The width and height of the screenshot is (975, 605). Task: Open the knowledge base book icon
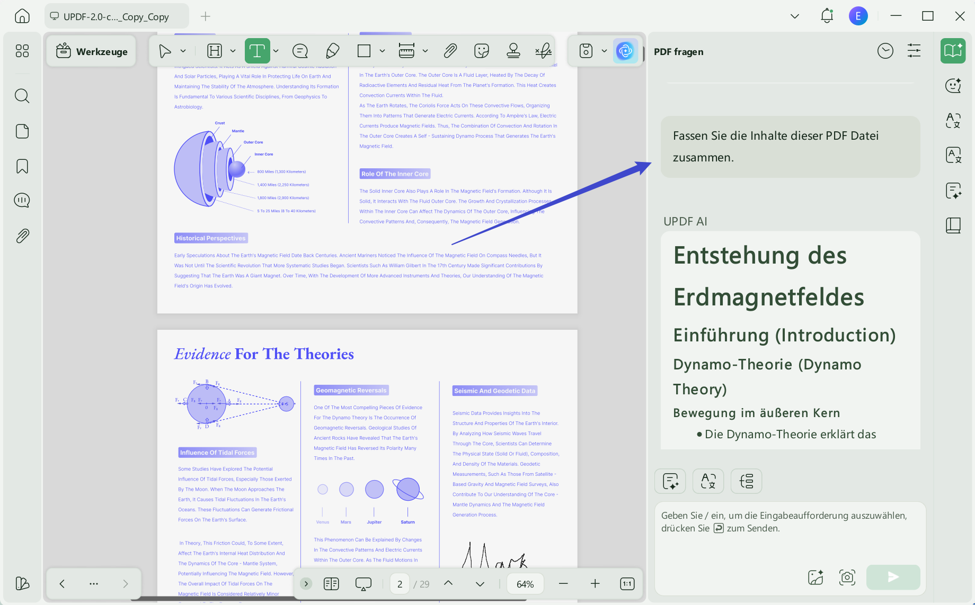tap(953, 225)
